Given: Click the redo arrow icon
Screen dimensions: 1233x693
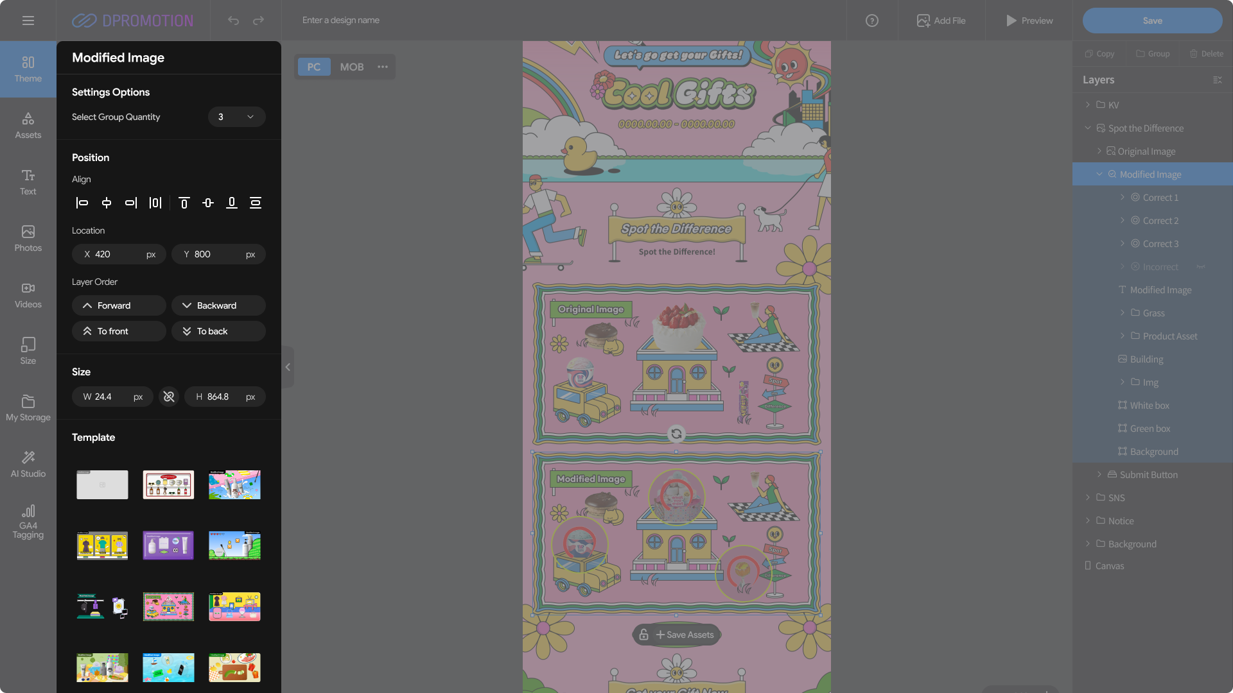Looking at the screenshot, I should pos(258,21).
